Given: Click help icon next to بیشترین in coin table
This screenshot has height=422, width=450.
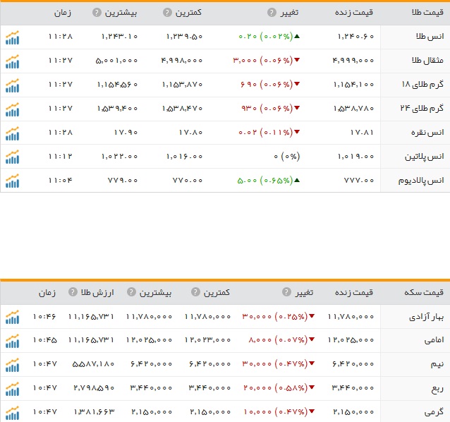Looking at the screenshot, I should 131,292.
